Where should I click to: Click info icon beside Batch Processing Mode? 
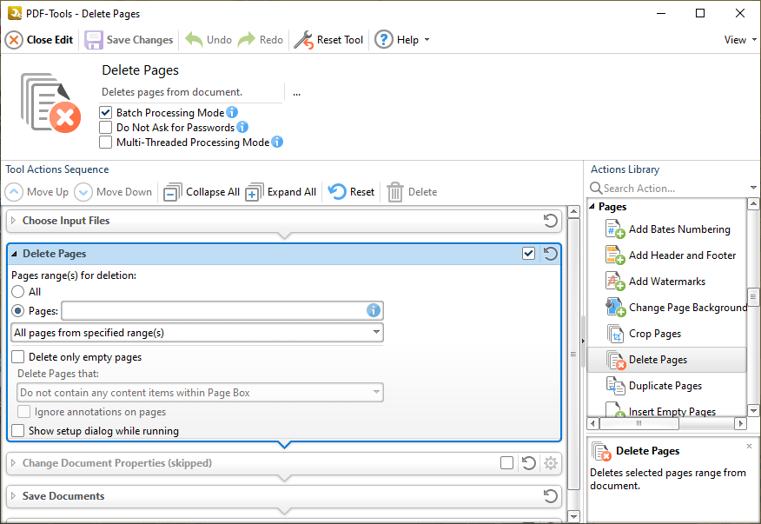[232, 112]
